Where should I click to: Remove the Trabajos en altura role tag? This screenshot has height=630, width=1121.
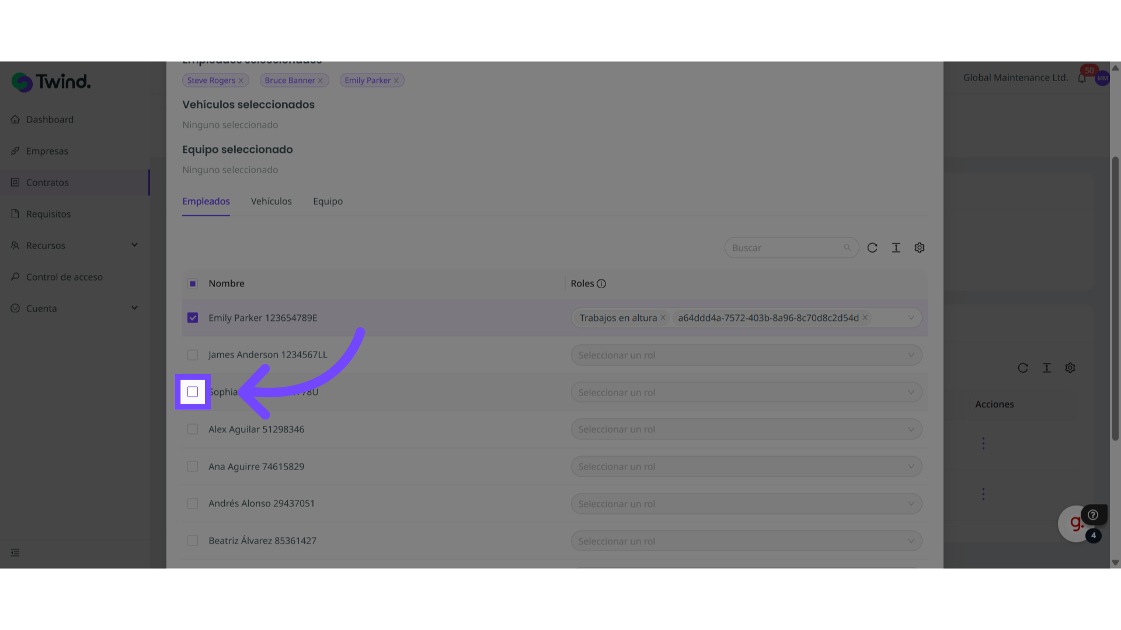[x=663, y=318]
